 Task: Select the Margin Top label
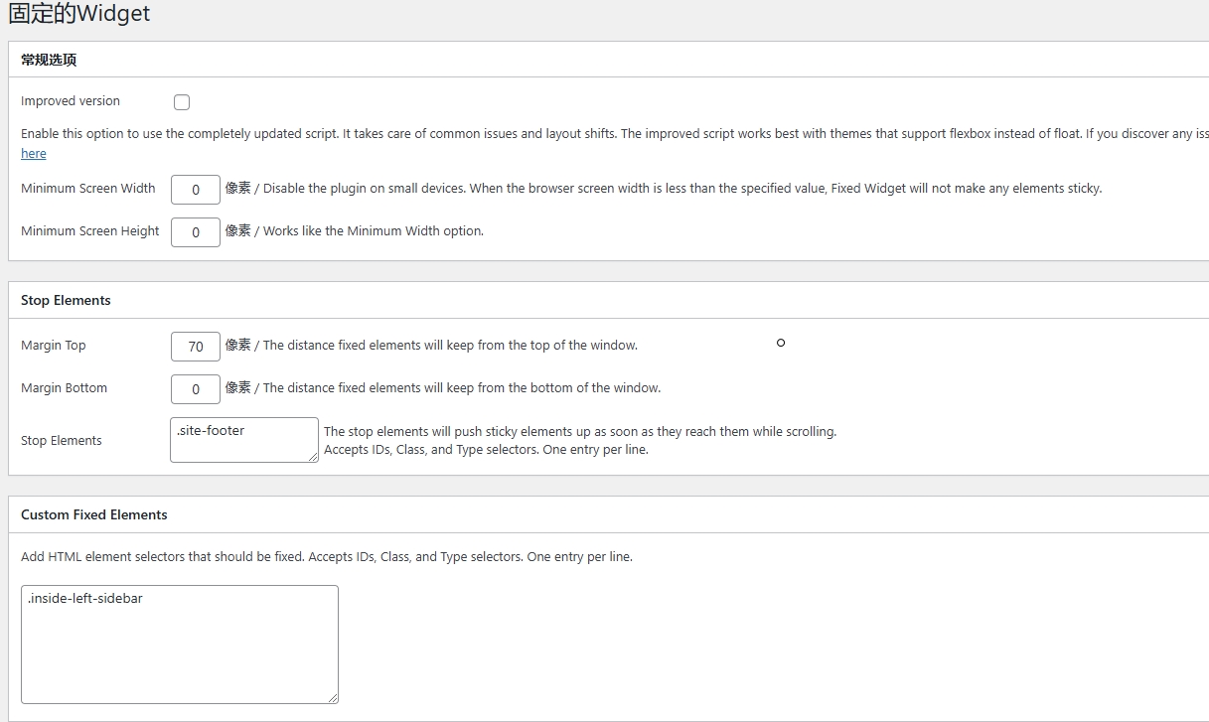pyautogui.click(x=54, y=346)
